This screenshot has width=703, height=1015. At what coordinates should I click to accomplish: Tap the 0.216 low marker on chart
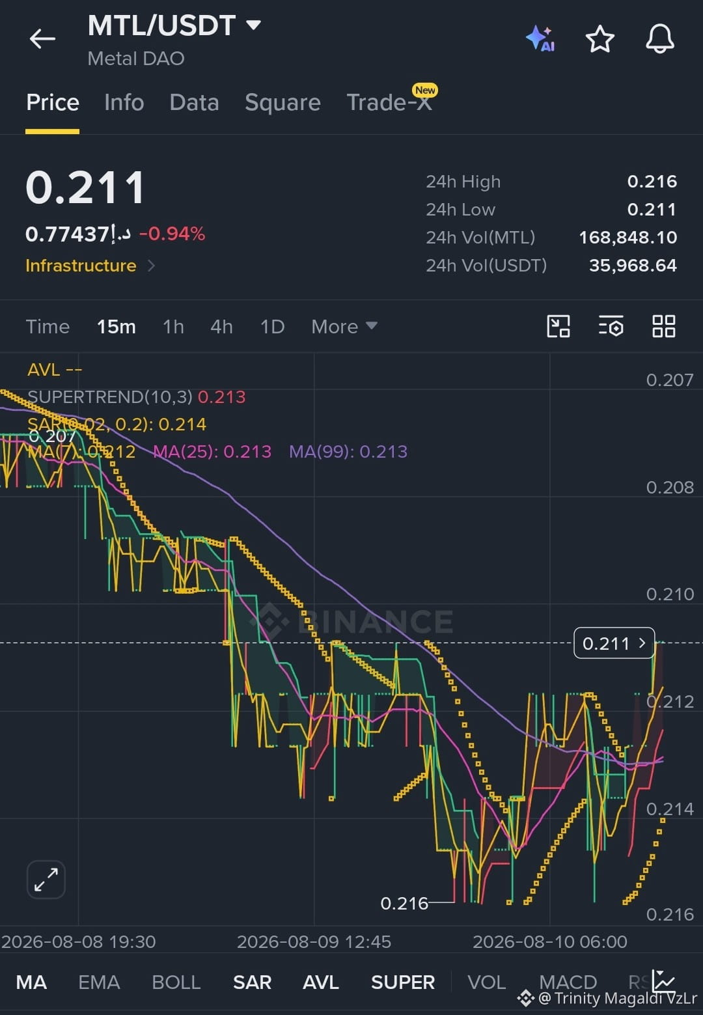point(404,904)
